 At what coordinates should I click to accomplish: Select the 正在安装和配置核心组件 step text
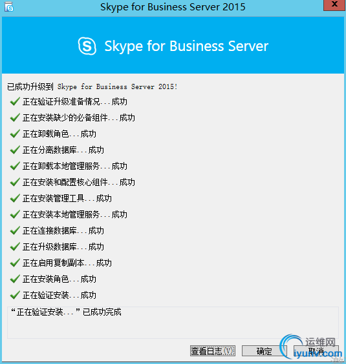pos(79,183)
